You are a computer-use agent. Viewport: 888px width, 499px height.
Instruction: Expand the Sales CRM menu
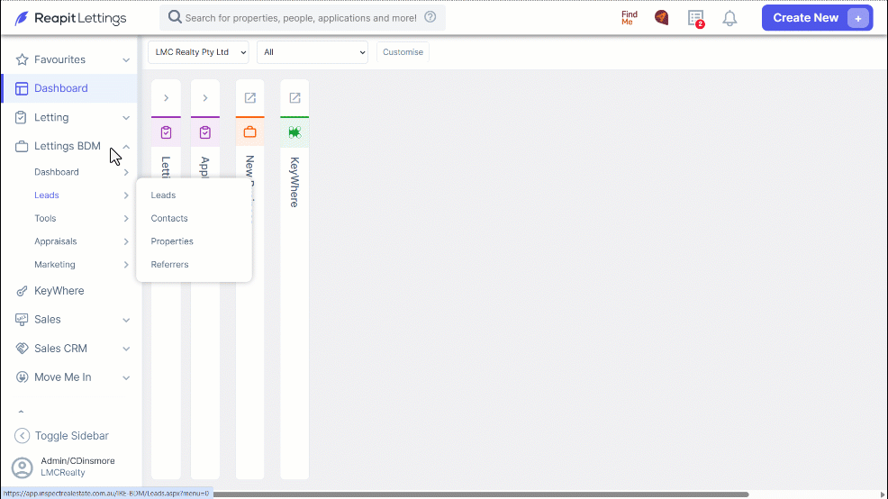(126, 349)
